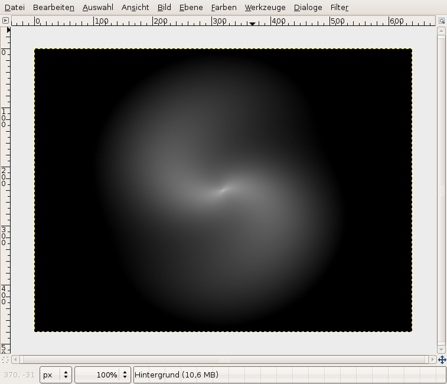The width and height of the screenshot is (447, 384).
Task: Click the vertical scrollbar down arrow
Action: point(441,349)
